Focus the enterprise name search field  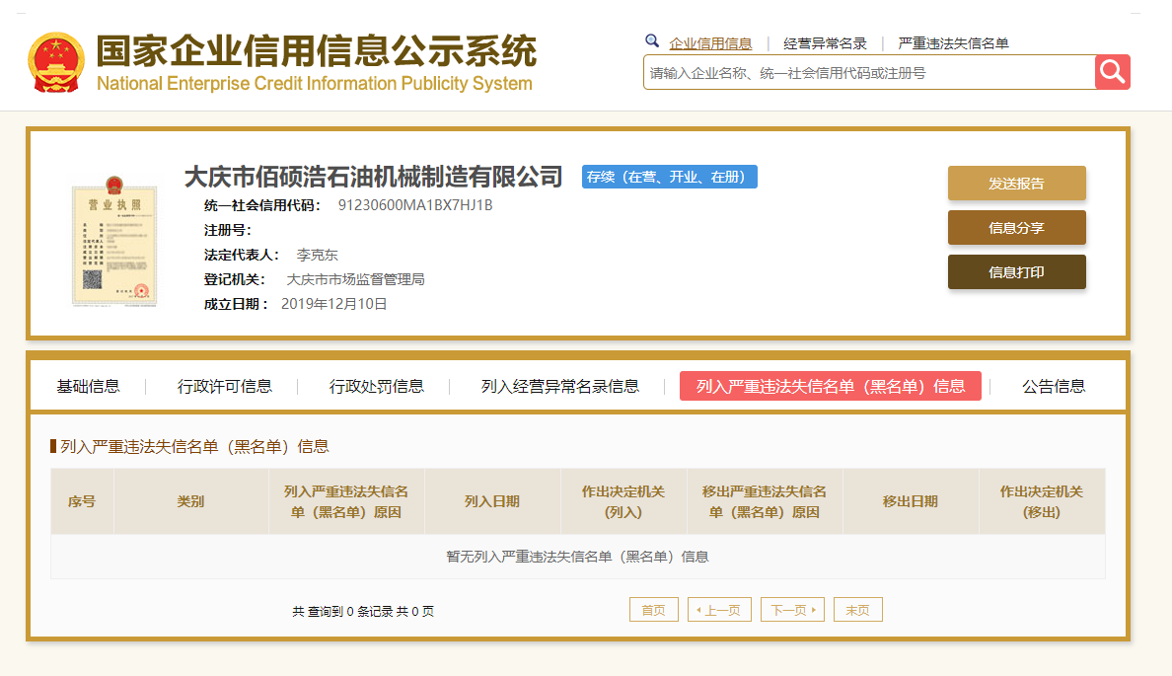point(869,73)
